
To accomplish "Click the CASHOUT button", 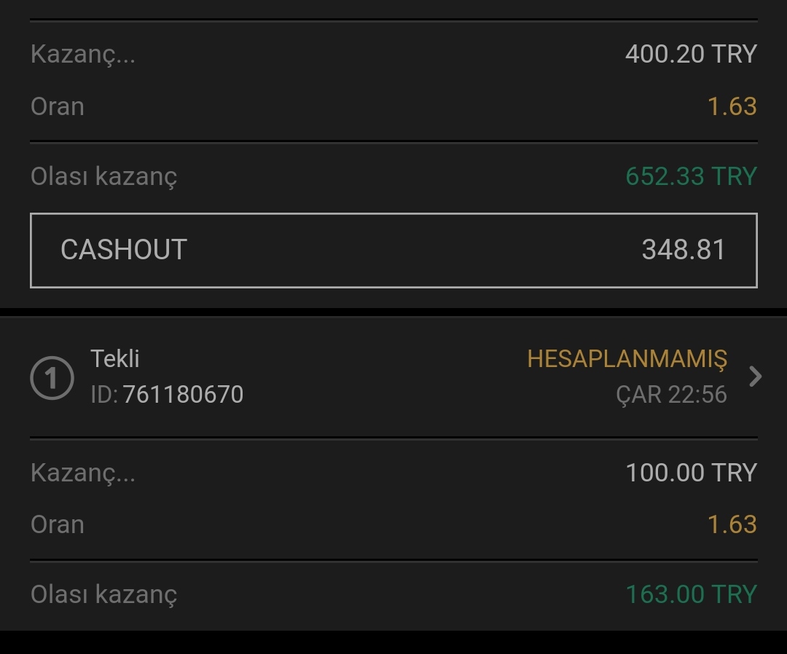I will tap(393, 251).
